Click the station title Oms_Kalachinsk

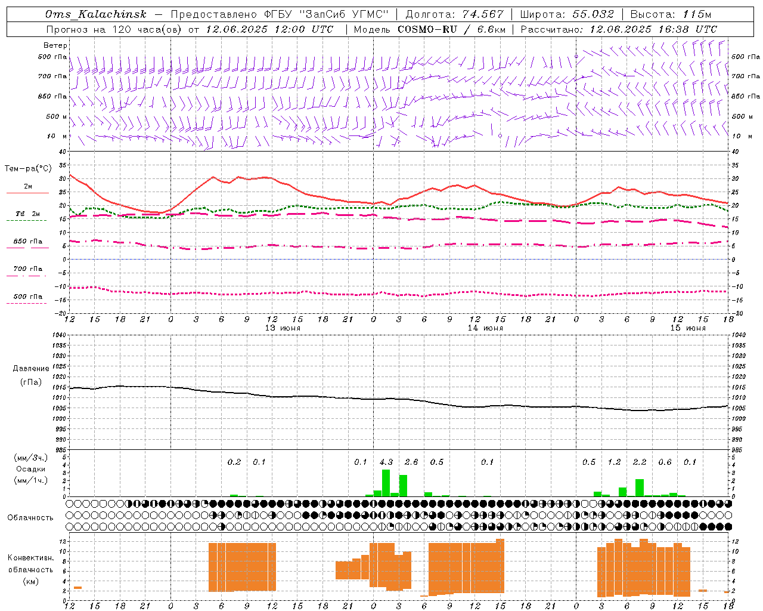tap(96, 14)
